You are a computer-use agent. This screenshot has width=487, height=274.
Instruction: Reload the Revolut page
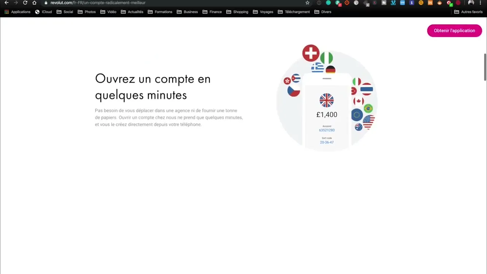click(x=25, y=3)
